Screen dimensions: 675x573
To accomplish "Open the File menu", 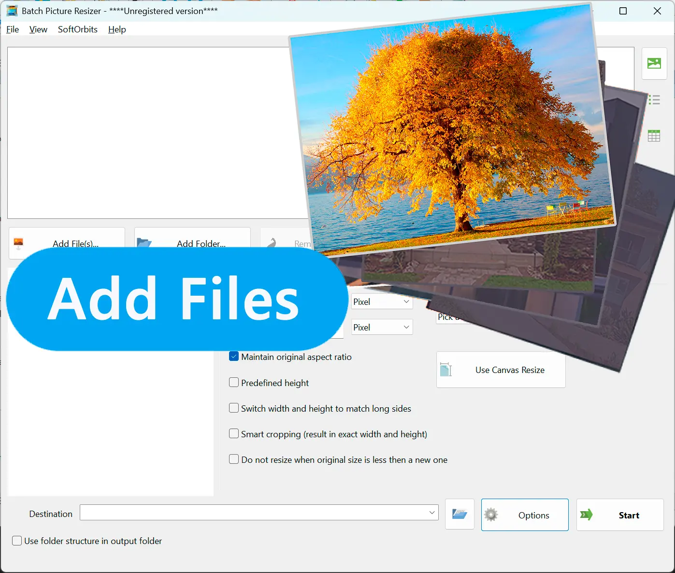I will pos(13,29).
